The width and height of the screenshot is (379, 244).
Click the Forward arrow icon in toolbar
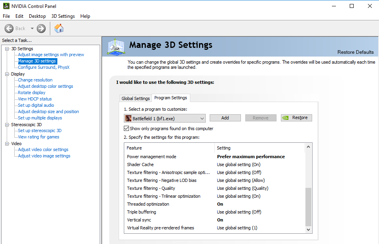coord(41,28)
